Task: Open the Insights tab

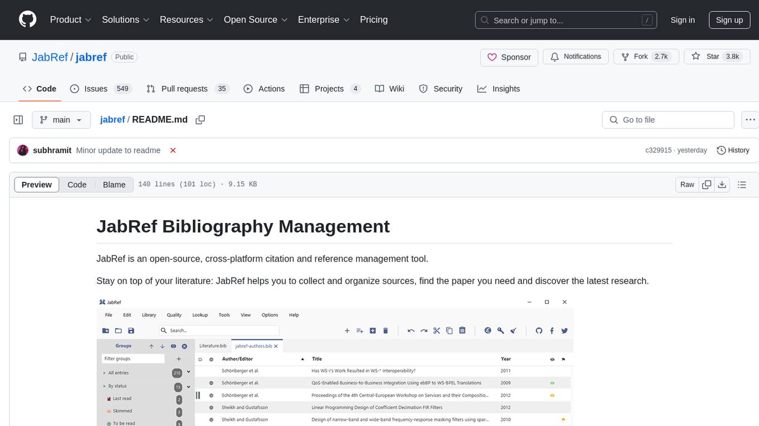Action: (x=498, y=89)
